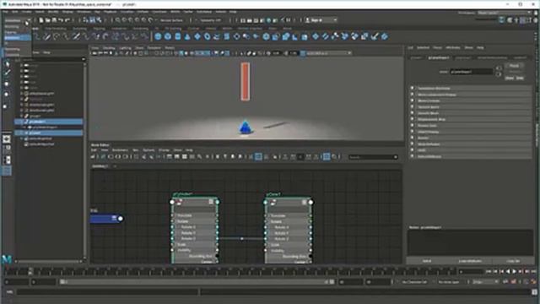Open the Selected menu in Attribute Editor

point(423,47)
